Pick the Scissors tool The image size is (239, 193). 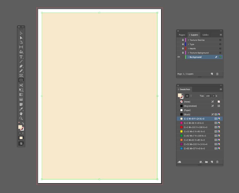pos(21,85)
